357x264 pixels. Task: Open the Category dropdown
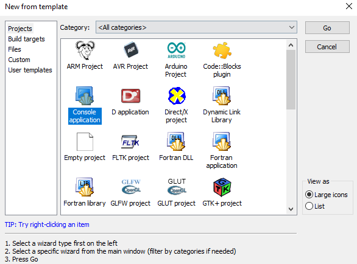(196, 27)
